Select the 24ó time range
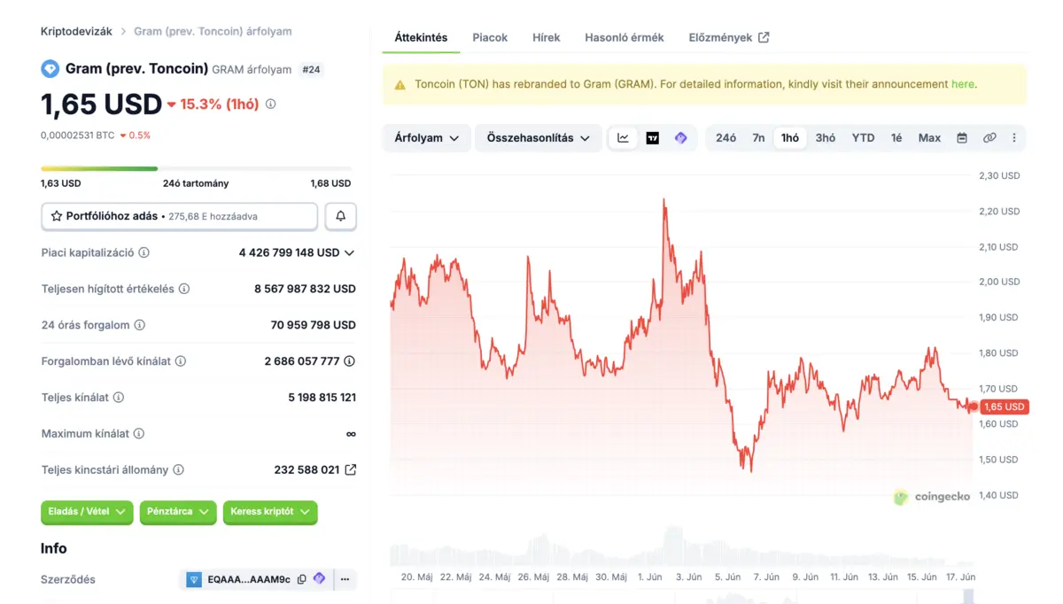This screenshot has width=1063, height=604. [x=725, y=138]
